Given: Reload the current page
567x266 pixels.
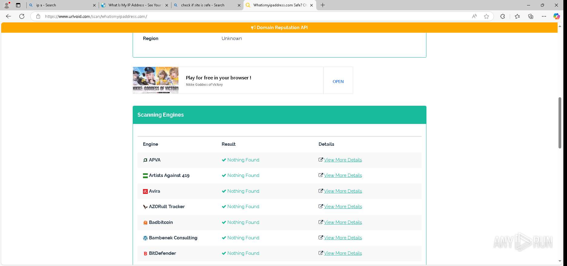Looking at the screenshot, I should pyautogui.click(x=22, y=16).
